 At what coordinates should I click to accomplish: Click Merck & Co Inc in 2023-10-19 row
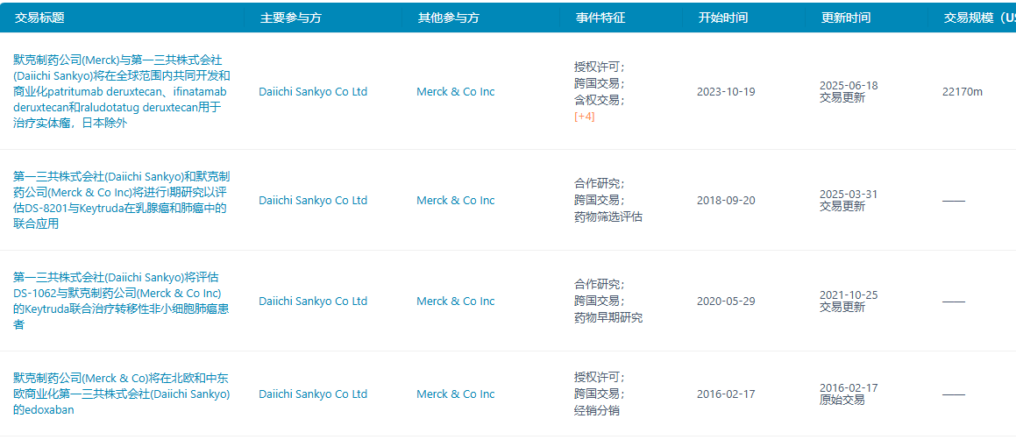[x=456, y=92]
